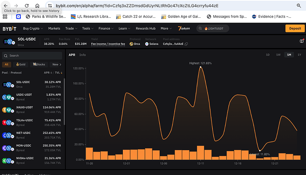Click the browser forward arrow
This screenshot has height=175, width=306.
click(16, 6)
